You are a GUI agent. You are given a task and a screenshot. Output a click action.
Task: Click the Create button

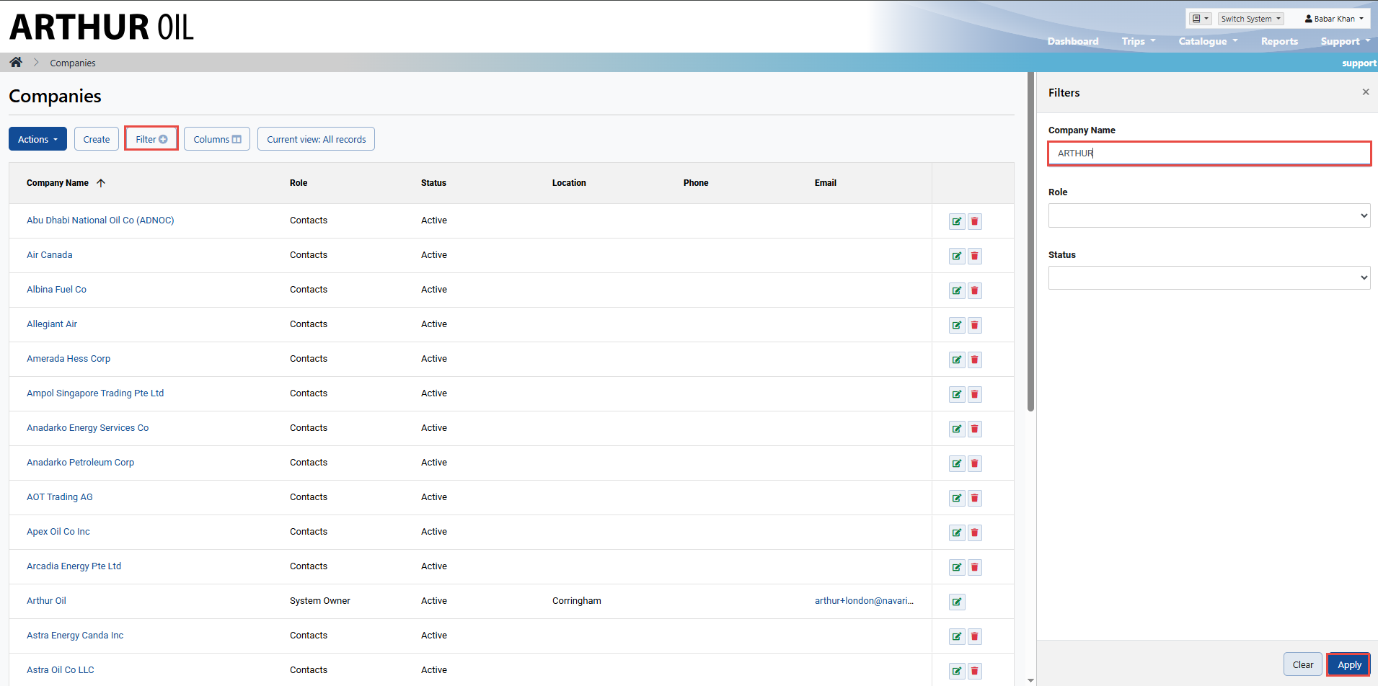[97, 139]
